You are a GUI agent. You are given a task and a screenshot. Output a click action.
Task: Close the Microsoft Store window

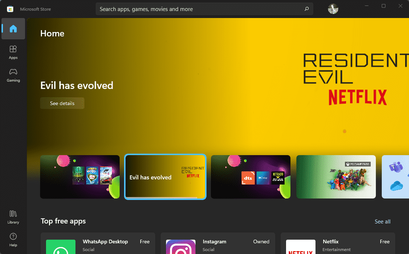click(x=401, y=6)
